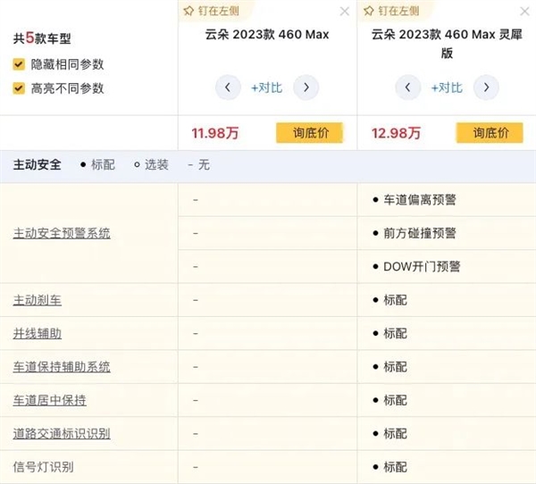Add 云朵 460 Max to +对比
The height and width of the screenshot is (484, 536).
[x=267, y=88]
